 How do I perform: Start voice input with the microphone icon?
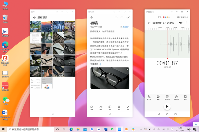pos(119,108)
